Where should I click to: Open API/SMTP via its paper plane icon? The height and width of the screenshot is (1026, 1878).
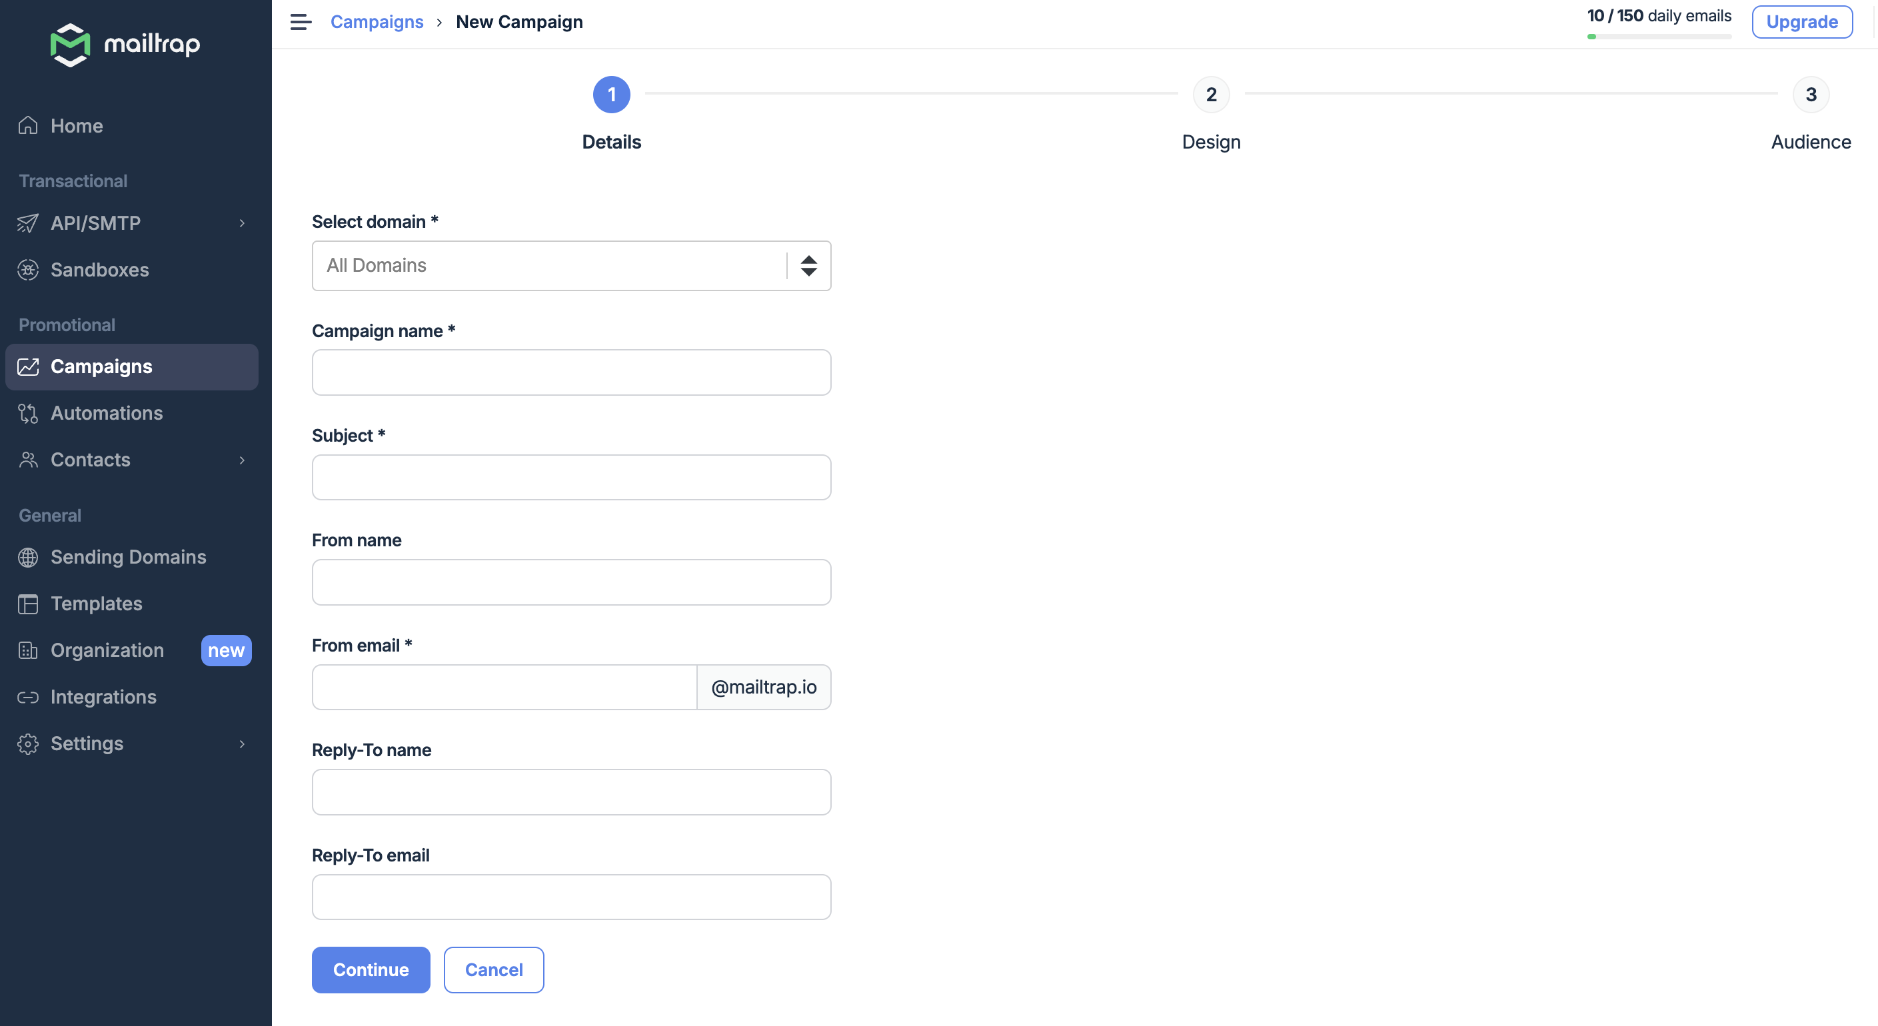(28, 223)
